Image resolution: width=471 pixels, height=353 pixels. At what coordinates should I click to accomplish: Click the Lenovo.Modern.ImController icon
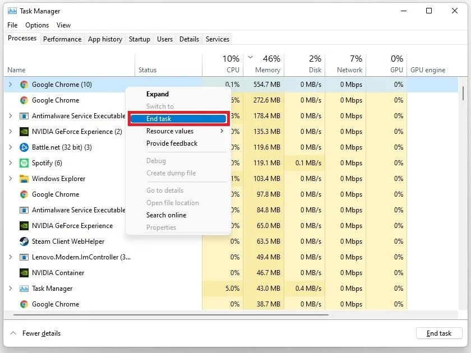(x=24, y=257)
